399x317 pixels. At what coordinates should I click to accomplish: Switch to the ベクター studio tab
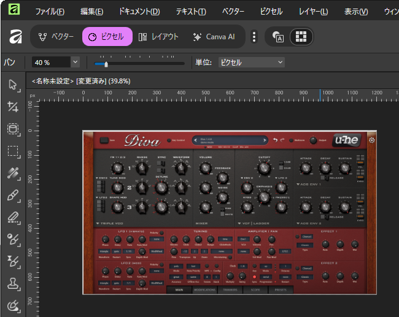click(x=56, y=37)
